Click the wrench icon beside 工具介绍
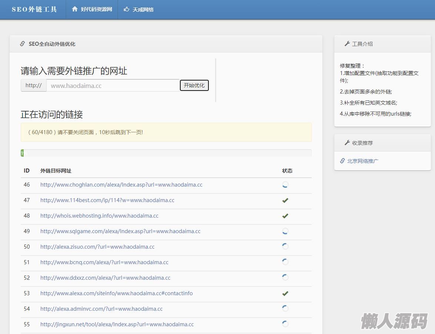 (x=347, y=44)
